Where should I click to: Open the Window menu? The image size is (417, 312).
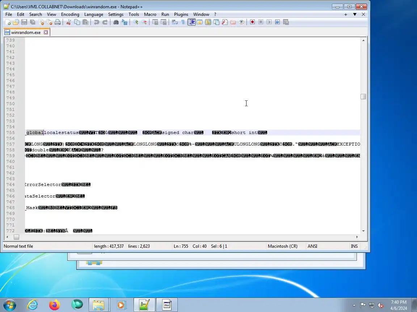[x=201, y=14]
